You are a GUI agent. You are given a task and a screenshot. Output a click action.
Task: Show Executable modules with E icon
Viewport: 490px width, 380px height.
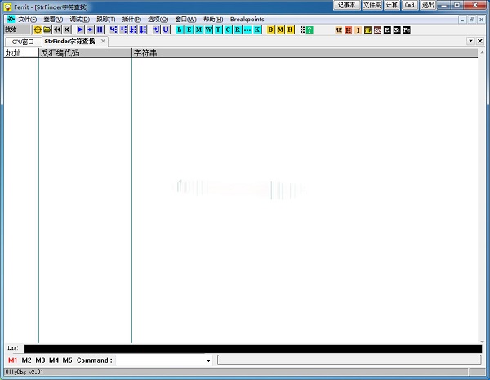(x=189, y=29)
